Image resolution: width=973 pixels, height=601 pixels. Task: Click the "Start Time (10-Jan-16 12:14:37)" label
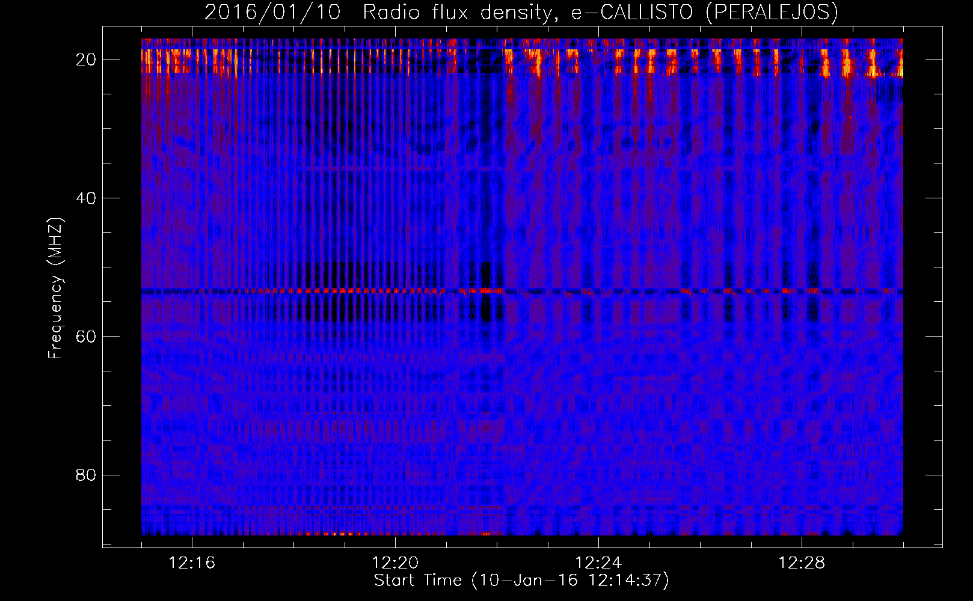[x=521, y=581]
